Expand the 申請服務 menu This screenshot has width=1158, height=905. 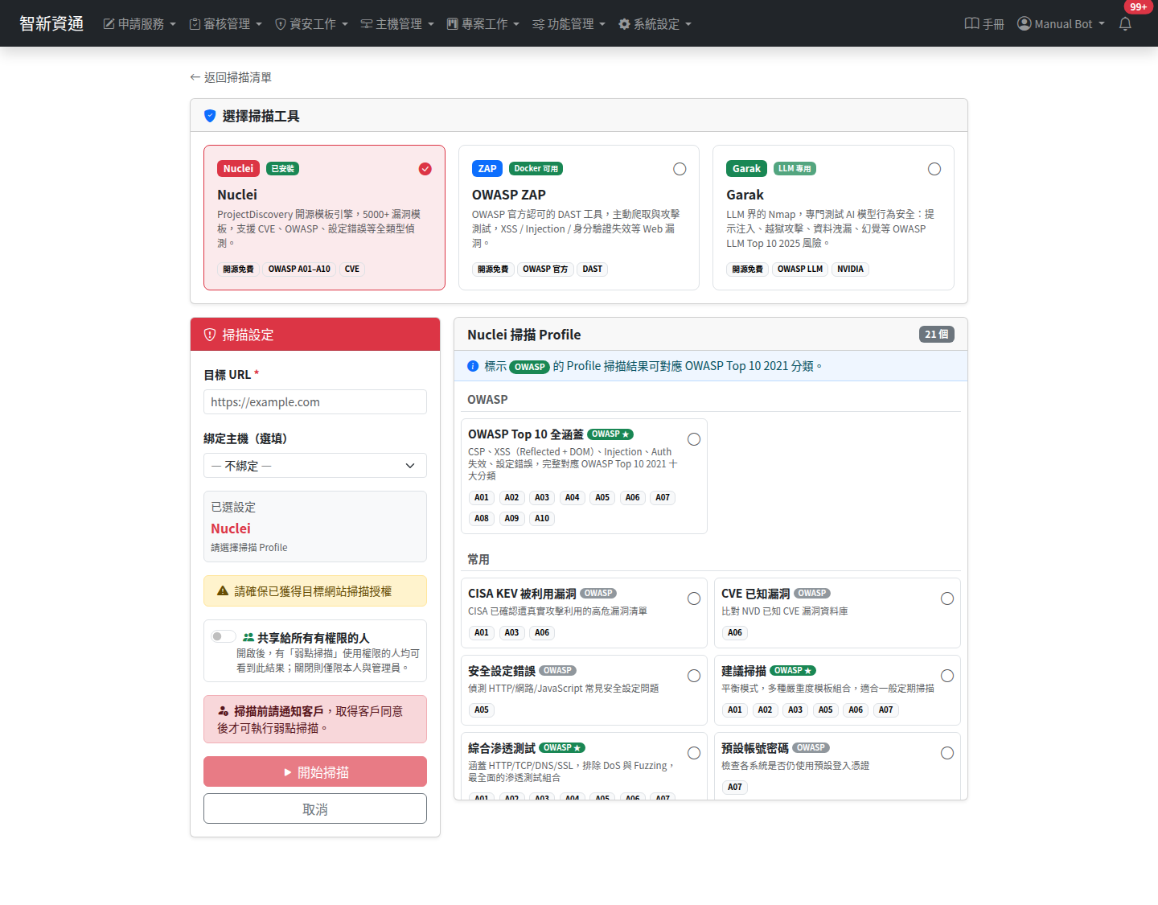[x=140, y=24]
